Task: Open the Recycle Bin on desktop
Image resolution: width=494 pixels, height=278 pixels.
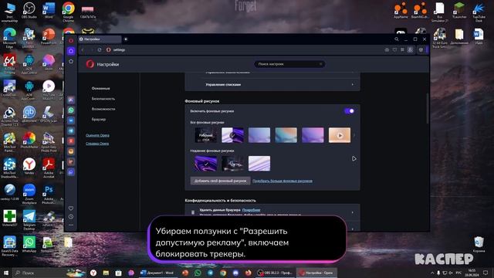Action: point(479,244)
